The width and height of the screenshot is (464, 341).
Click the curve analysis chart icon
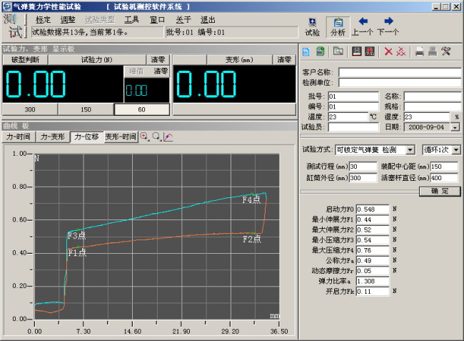[168, 137]
